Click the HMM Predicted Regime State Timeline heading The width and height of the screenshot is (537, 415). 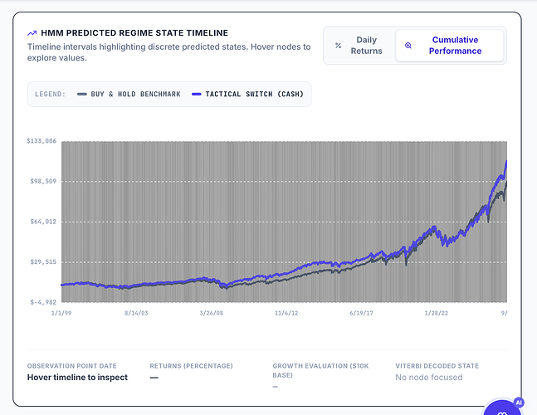pos(134,33)
